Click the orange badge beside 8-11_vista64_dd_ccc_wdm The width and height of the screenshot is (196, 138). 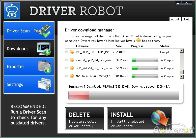[x=72, y=68]
